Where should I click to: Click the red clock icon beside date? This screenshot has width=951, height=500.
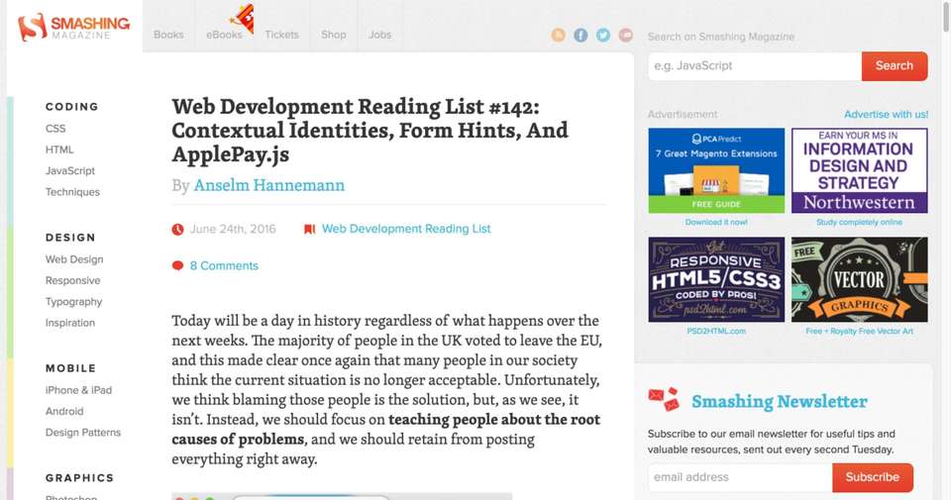tap(177, 229)
